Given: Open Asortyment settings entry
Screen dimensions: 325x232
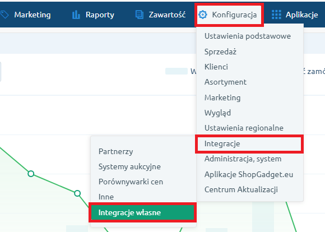Looking at the screenshot, I should pyautogui.click(x=225, y=82).
